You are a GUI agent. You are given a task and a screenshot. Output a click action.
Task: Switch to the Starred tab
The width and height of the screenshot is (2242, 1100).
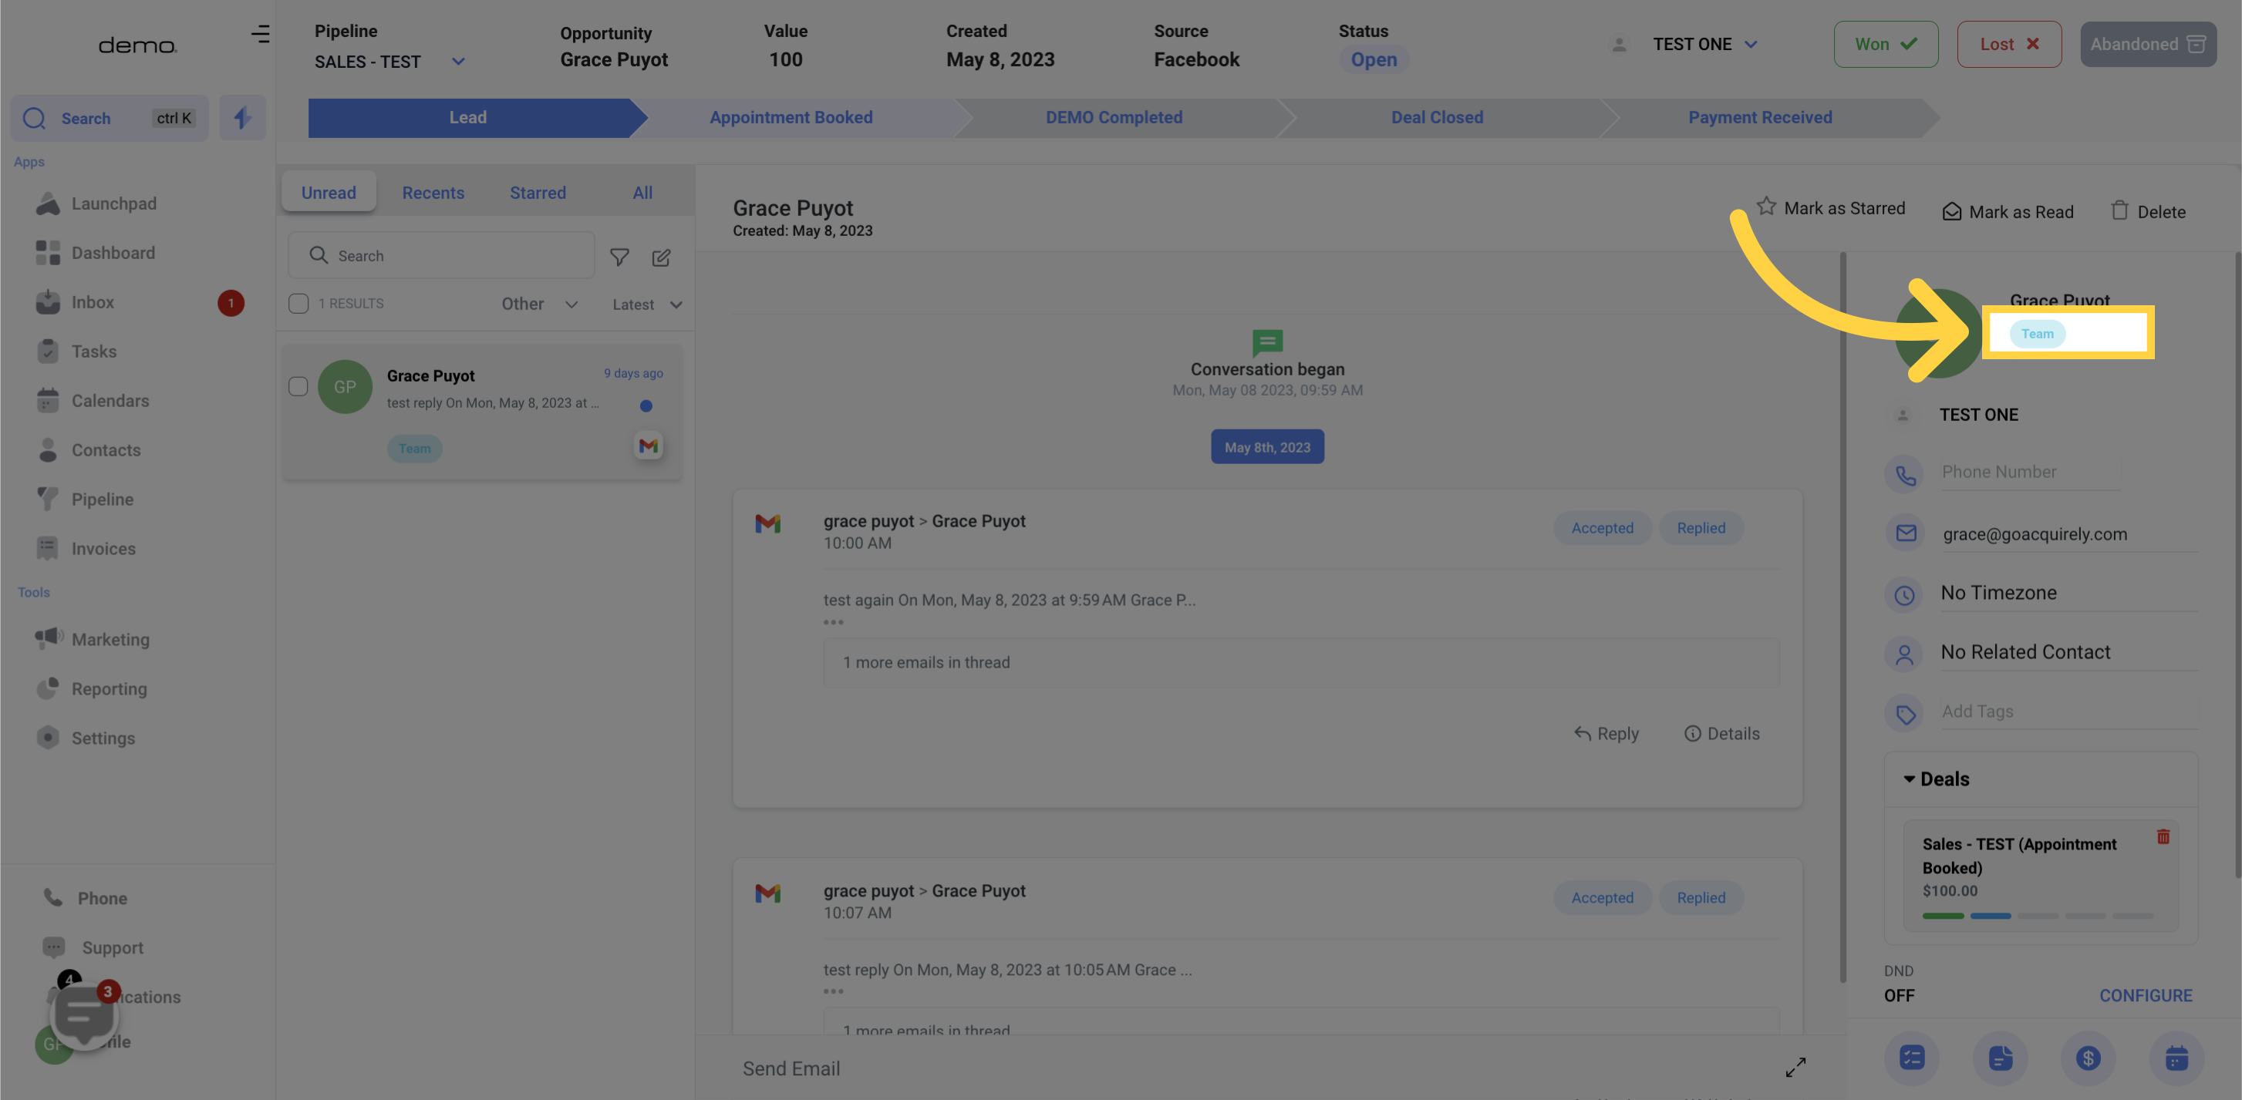[538, 191]
